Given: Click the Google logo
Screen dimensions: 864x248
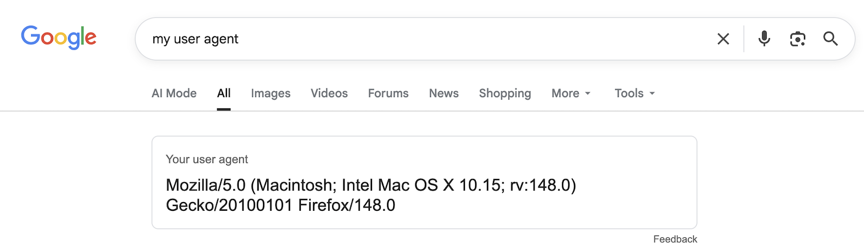Looking at the screenshot, I should coord(59,37).
